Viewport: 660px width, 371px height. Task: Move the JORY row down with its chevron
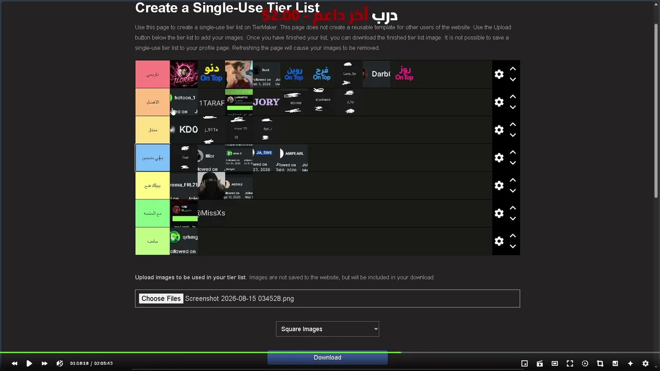(x=513, y=107)
